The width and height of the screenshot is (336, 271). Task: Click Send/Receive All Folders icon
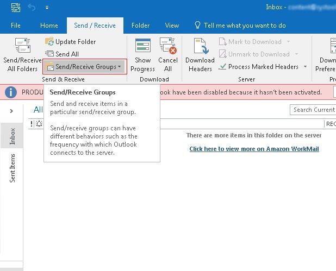click(x=22, y=45)
